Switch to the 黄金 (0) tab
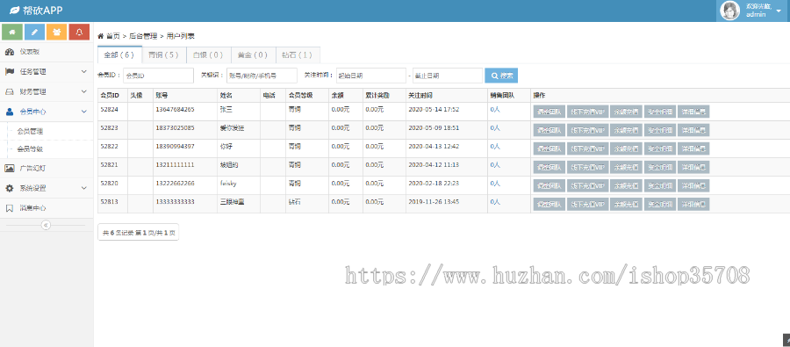 [x=253, y=54]
